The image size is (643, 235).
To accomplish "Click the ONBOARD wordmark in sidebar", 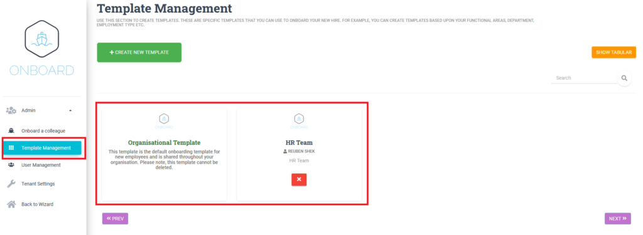I will [42, 70].
